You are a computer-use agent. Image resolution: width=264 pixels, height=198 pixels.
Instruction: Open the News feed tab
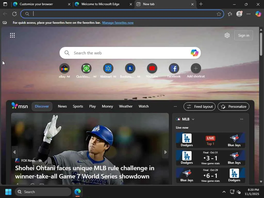pos(62,106)
